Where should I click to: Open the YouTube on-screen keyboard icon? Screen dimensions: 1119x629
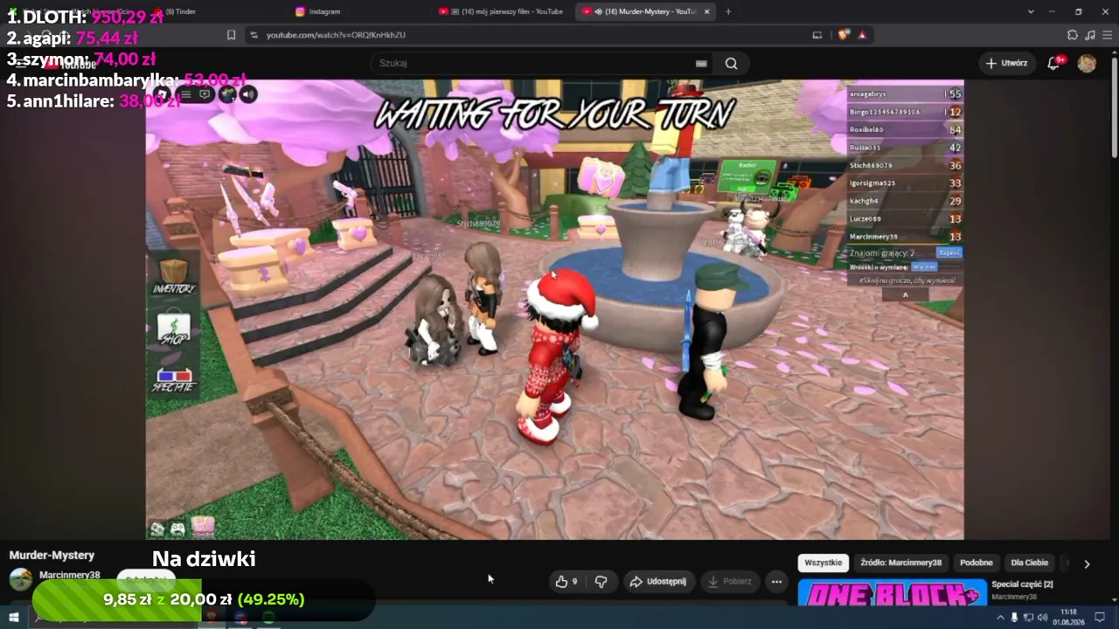(x=700, y=63)
